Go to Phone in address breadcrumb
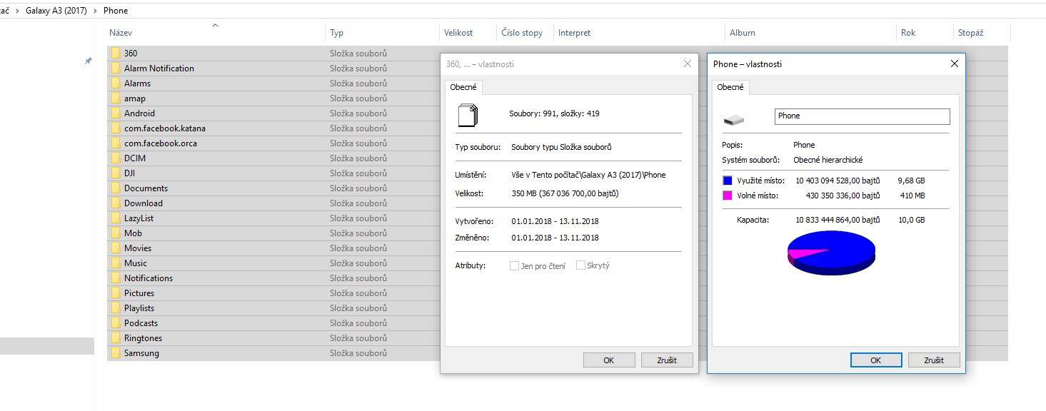The height and width of the screenshot is (411, 1046). point(116,11)
